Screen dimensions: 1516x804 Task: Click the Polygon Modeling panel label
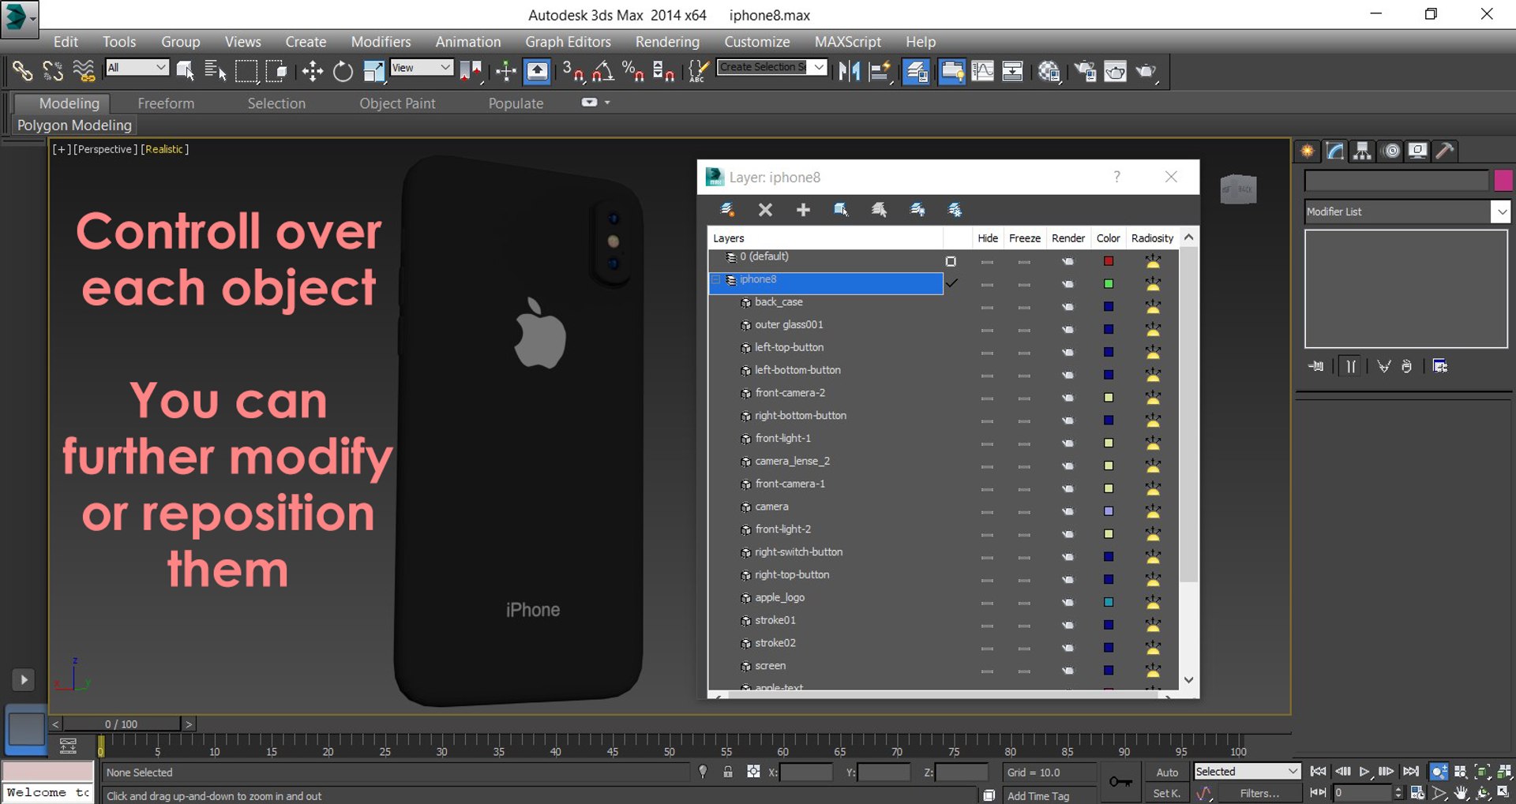click(x=74, y=125)
